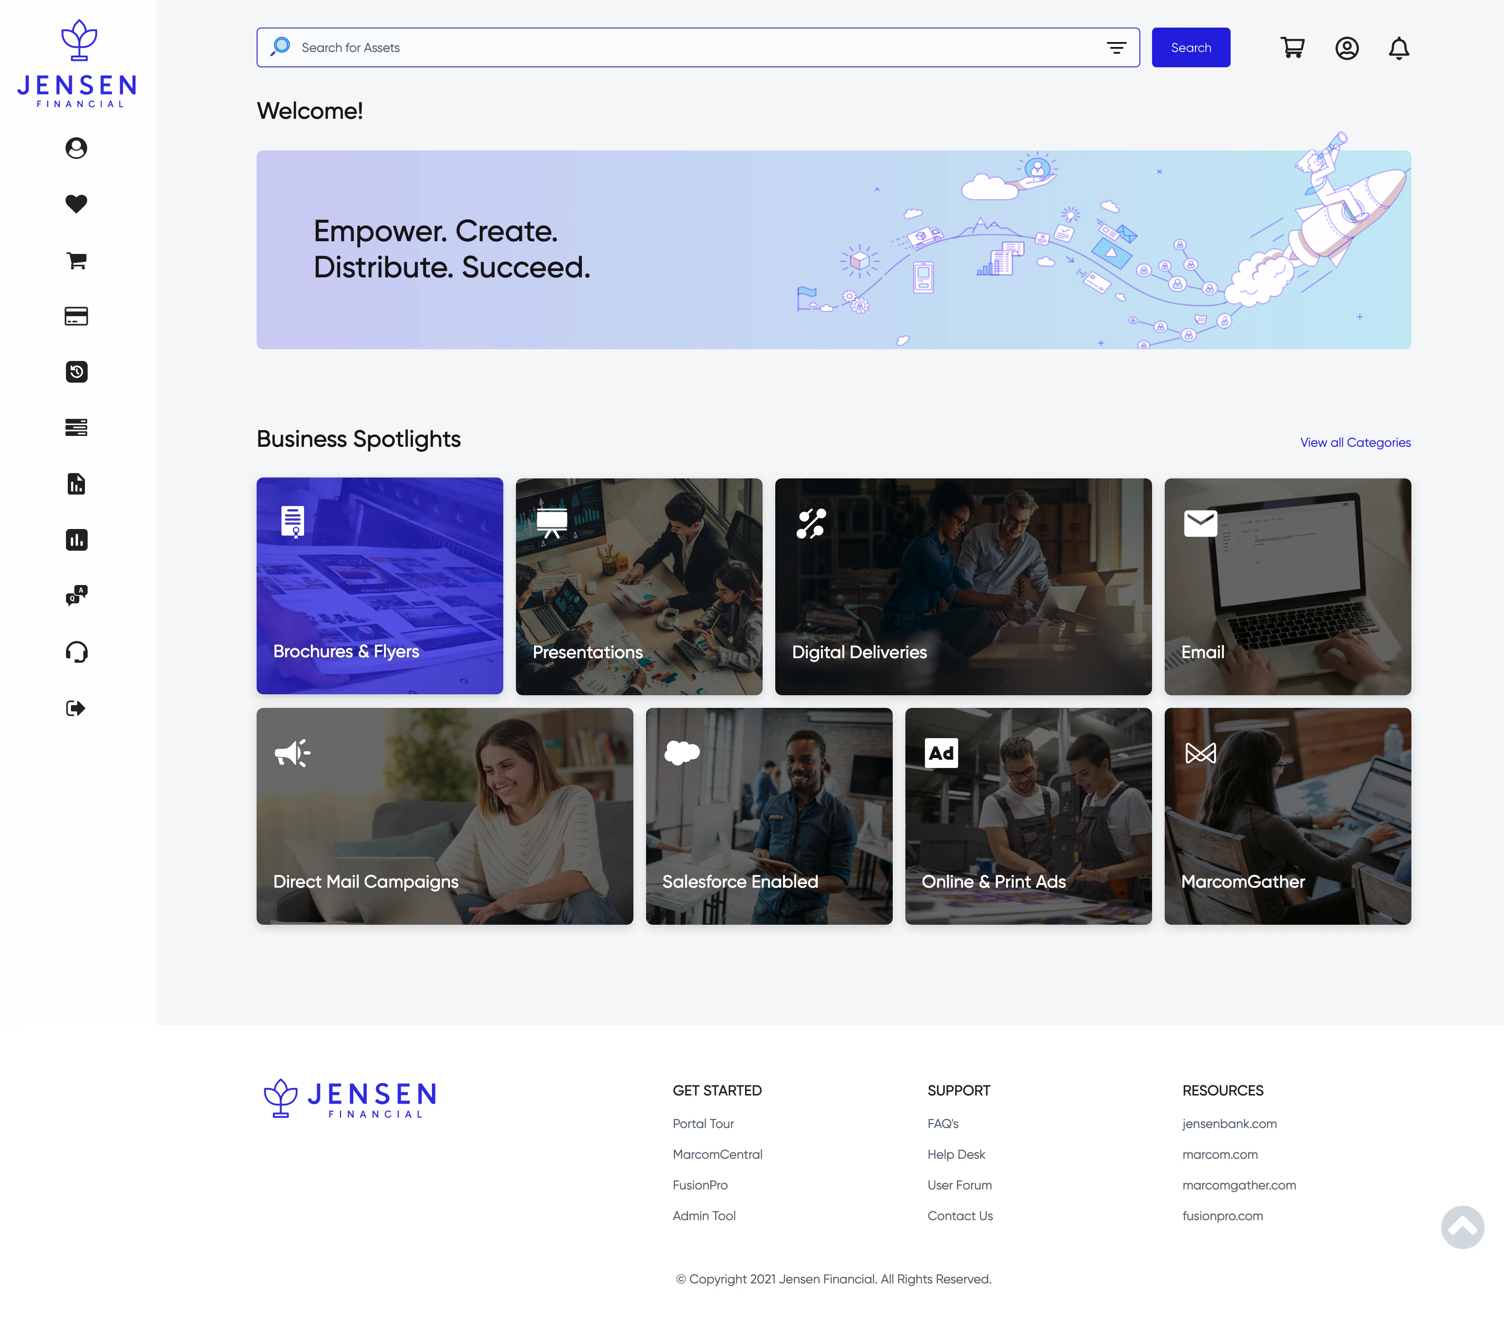The width and height of the screenshot is (1504, 1320).
Task: Select the favorites heart icon in sidebar
Action: 76,204
